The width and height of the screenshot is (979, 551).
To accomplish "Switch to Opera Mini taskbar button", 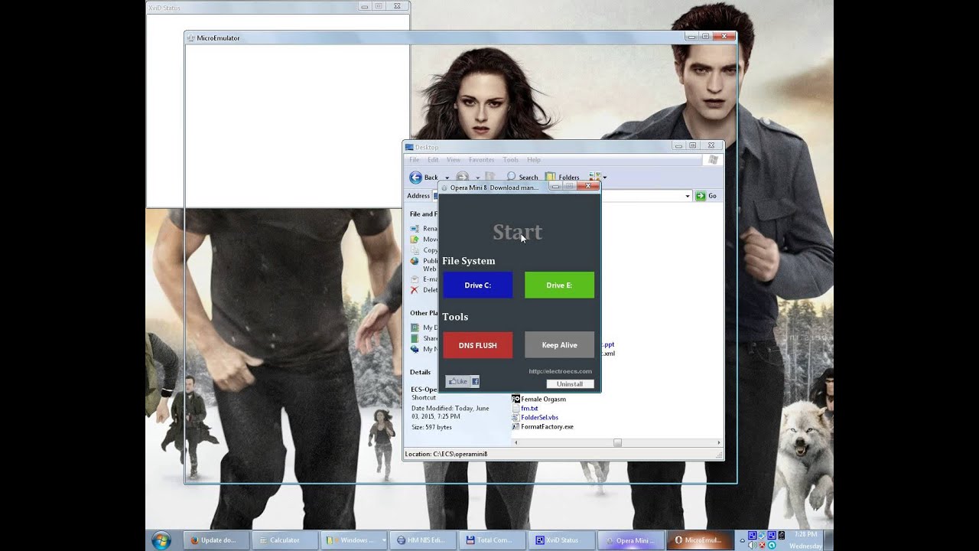I will 631,540.
